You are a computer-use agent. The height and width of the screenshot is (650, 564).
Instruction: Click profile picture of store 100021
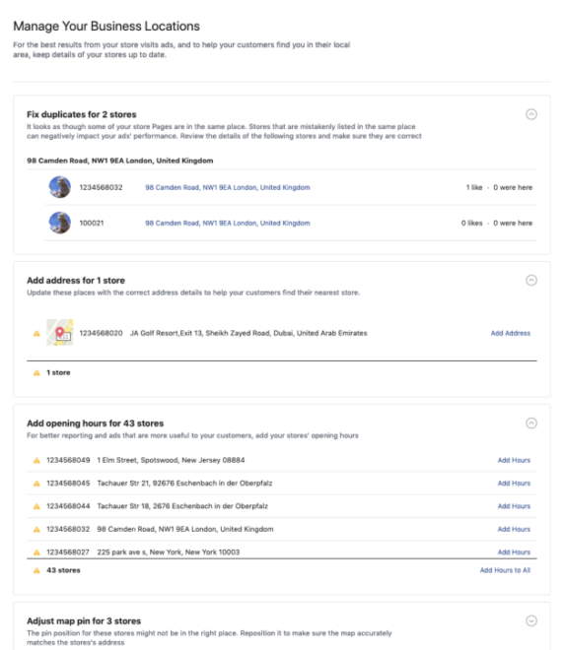[60, 223]
